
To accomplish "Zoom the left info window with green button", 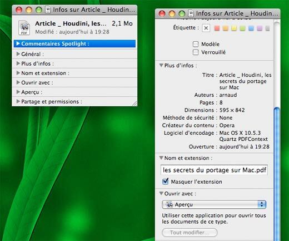I will 39,10.
